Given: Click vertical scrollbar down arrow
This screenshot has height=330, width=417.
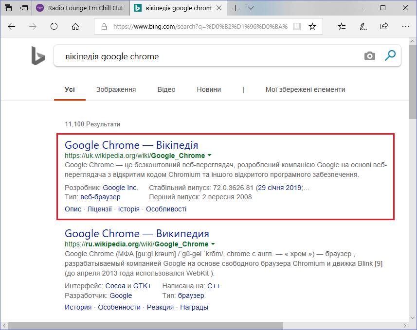Looking at the screenshot, I should pyautogui.click(x=413, y=317).
